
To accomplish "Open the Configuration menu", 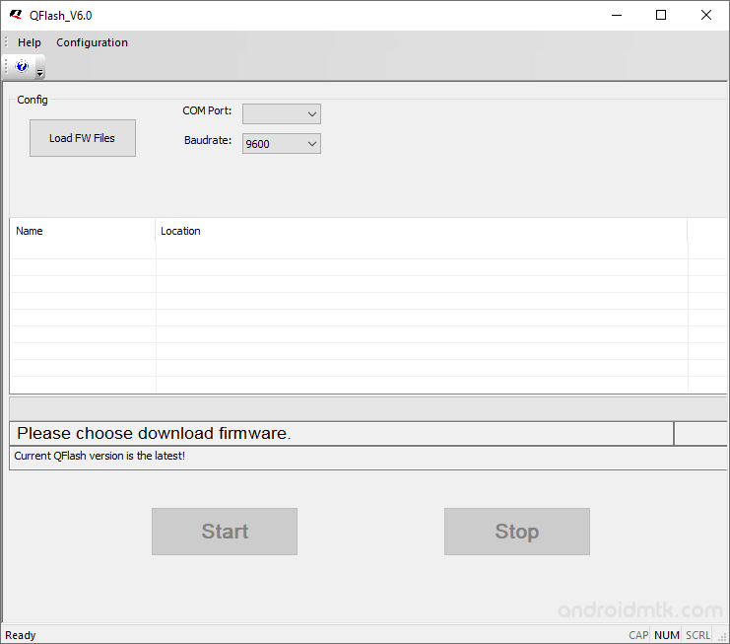I will 92,42.
